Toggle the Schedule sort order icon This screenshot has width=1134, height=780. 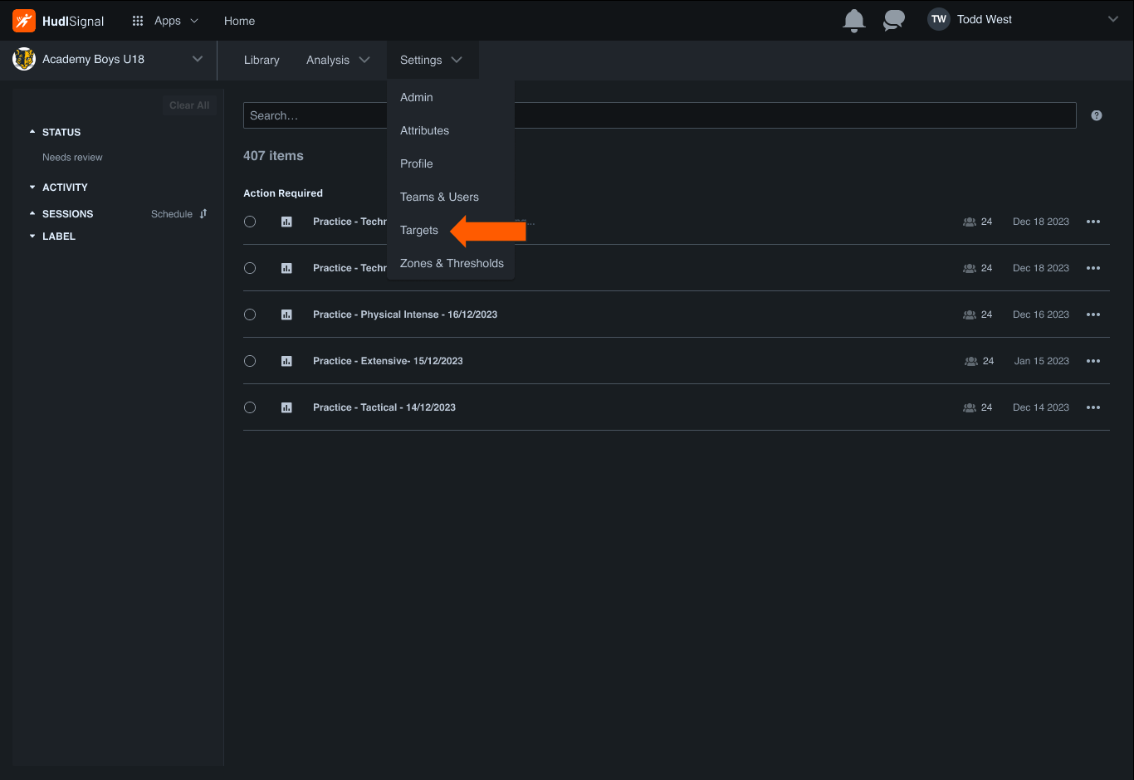coord(203,214)
